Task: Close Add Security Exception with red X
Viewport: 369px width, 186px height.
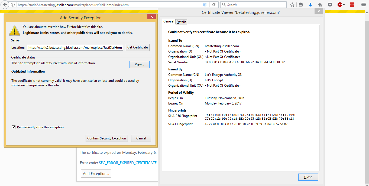Action: pos(151,17)
